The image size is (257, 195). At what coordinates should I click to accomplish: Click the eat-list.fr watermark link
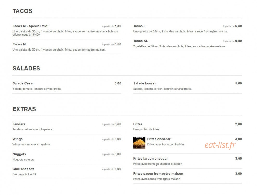pos(220,145)
